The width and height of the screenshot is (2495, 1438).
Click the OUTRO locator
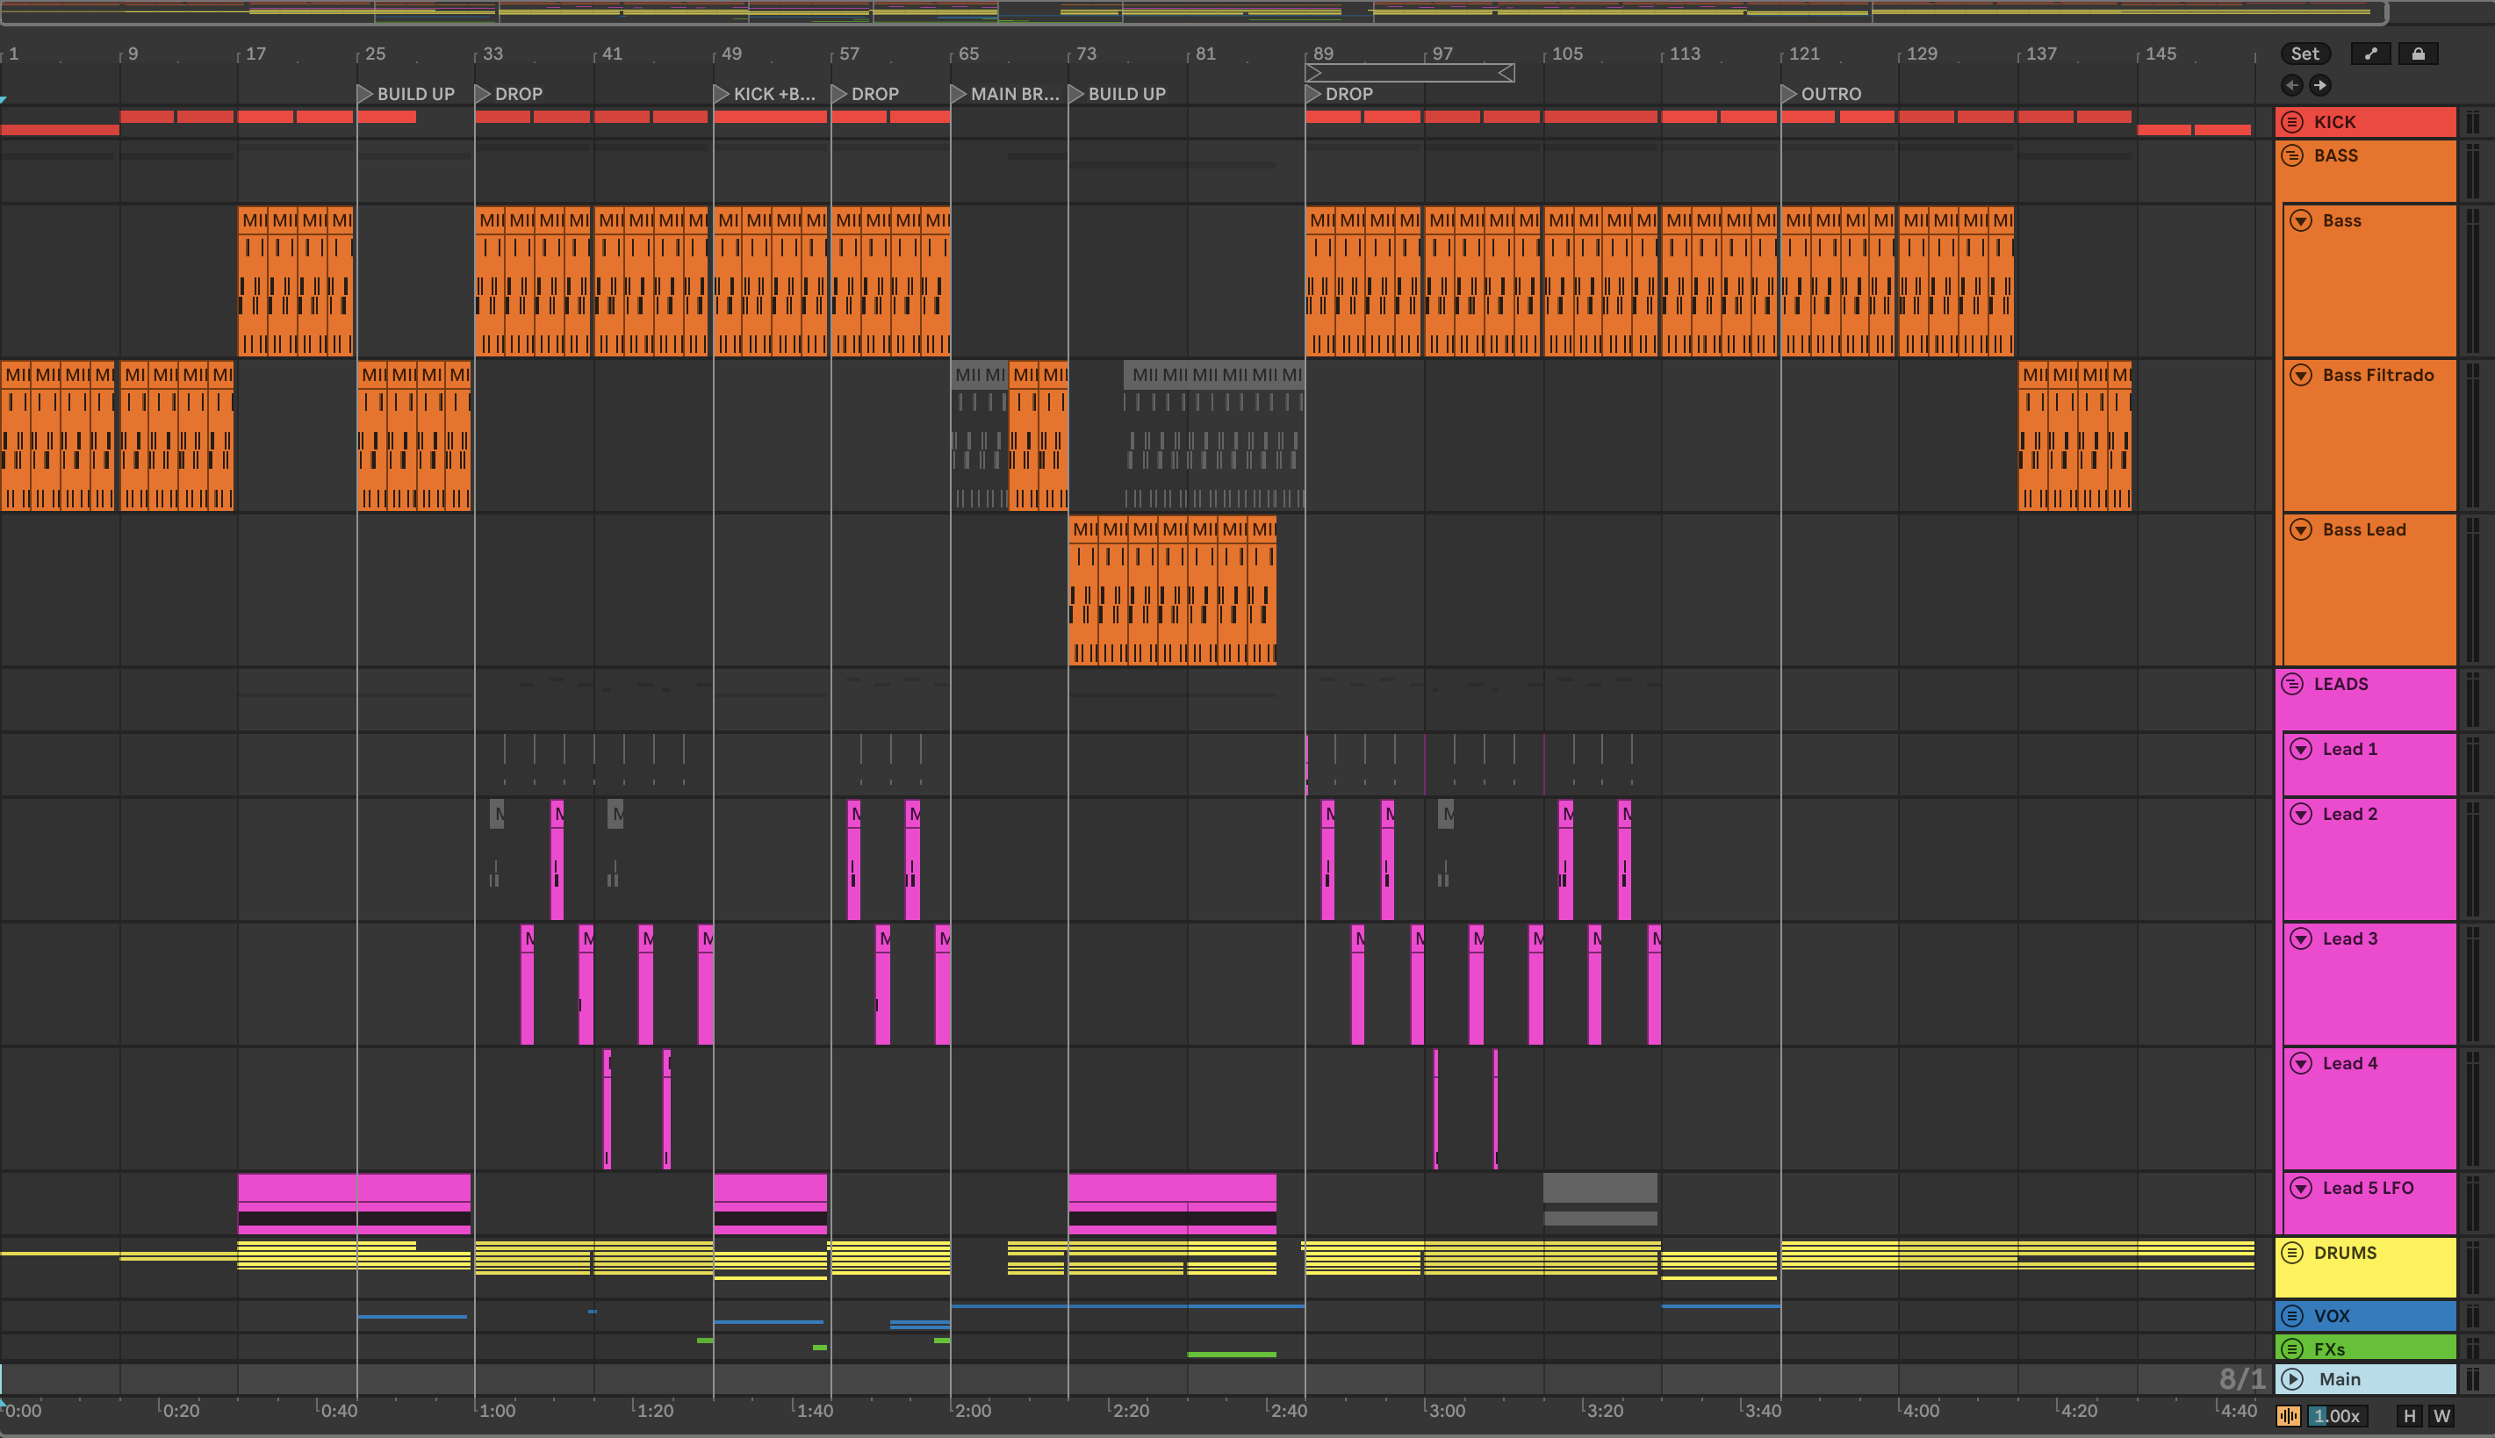pos(1822,94)
